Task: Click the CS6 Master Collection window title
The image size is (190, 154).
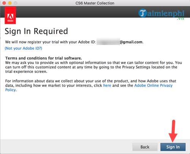Action: (95, 3)
